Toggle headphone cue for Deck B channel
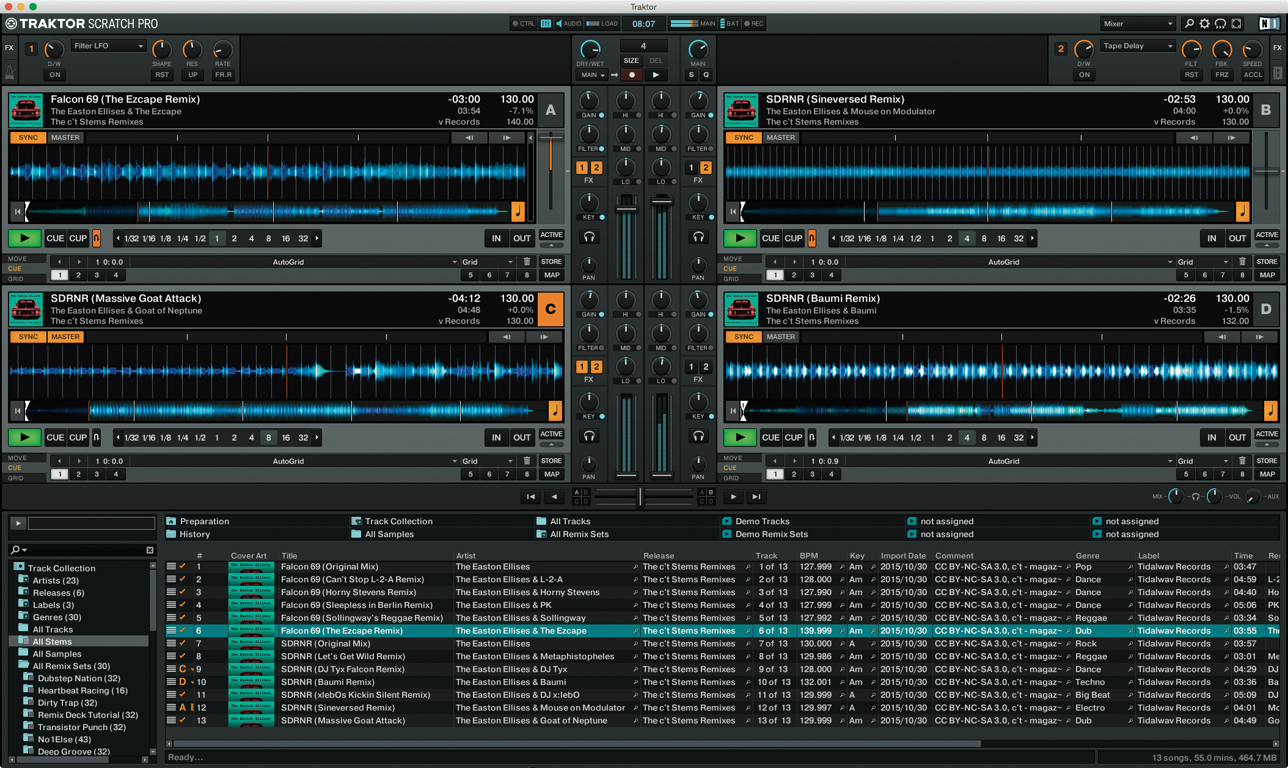This screenshot has width=1288, height=768. 698,237
